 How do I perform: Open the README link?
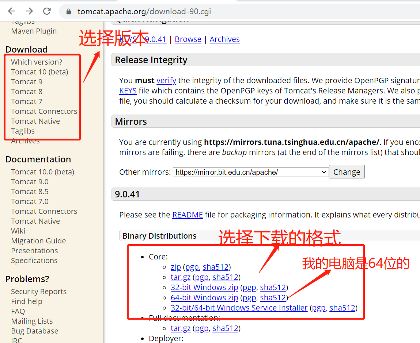tap(188, 215)
